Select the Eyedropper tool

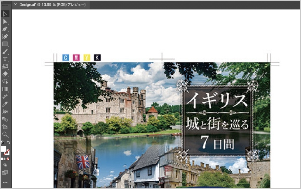tap(5, 104)
